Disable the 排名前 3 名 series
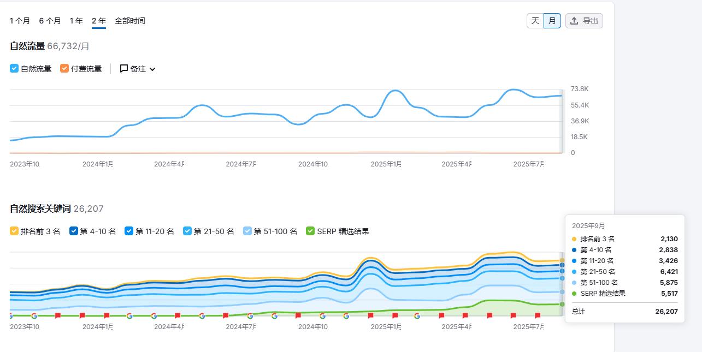 tap(14, 231)
